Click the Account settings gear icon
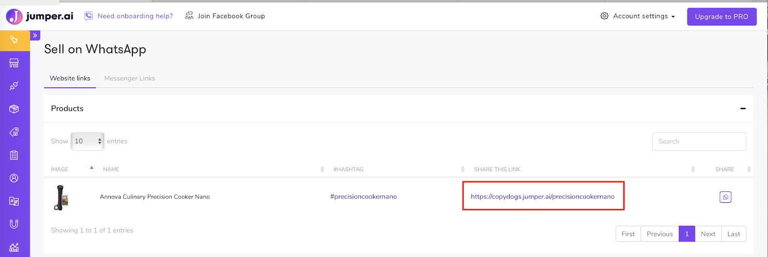768x257 pixels. point(604,16)
